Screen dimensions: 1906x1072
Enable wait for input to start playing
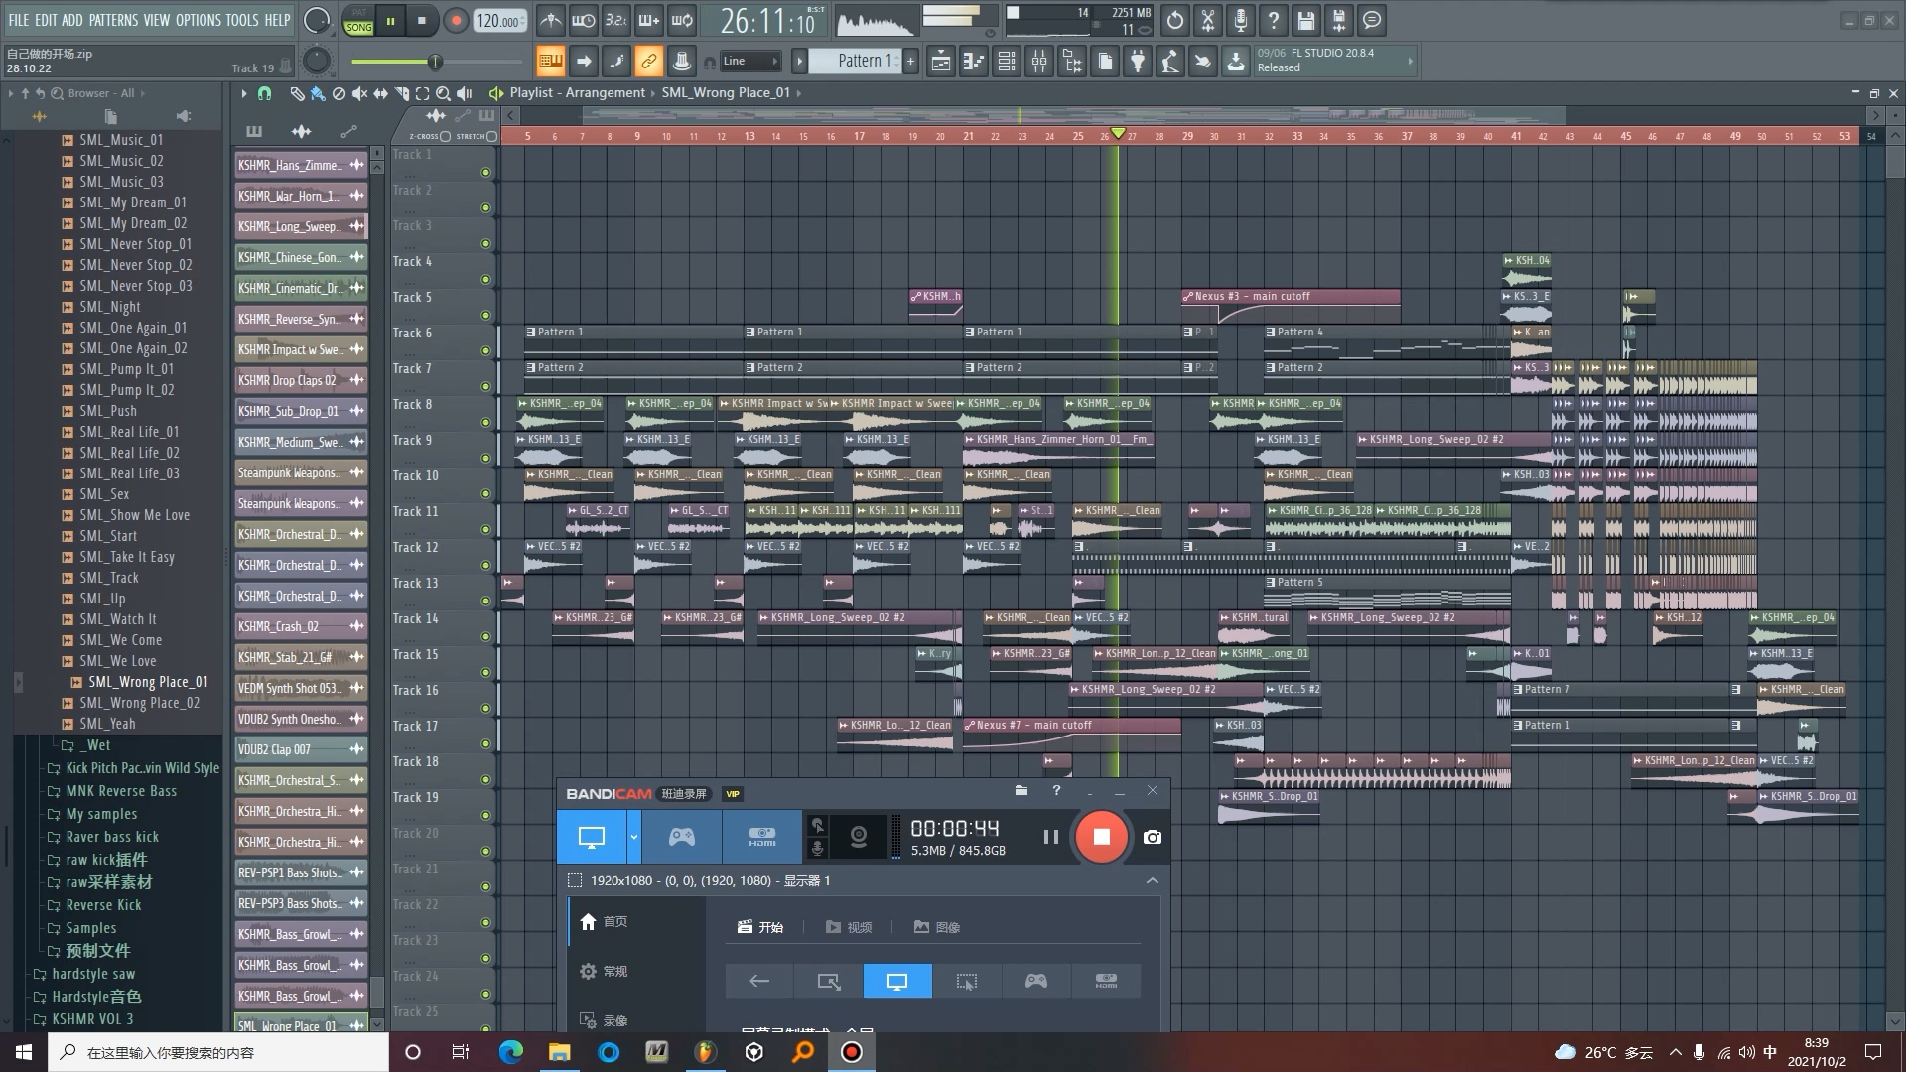point(584,20)
